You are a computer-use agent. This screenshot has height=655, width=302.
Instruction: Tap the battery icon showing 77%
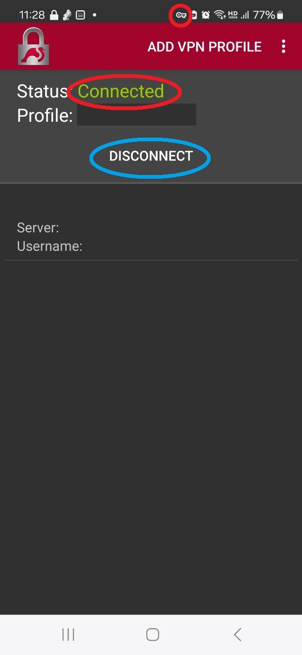(280, 15)
